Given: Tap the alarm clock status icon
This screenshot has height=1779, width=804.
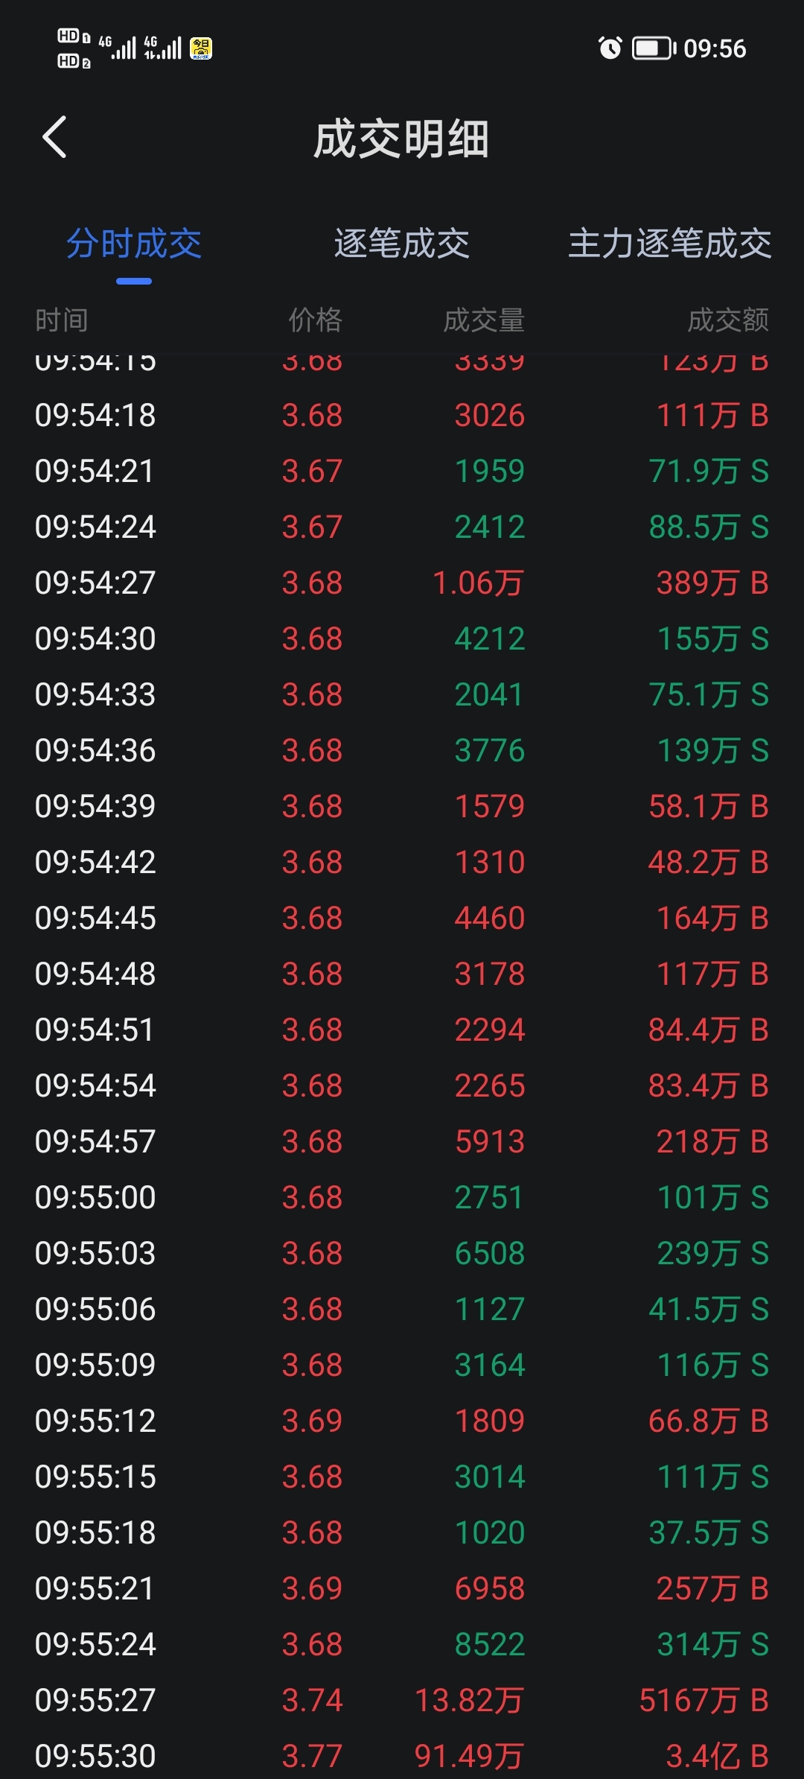Looking at the screenshot, I should tap(610, 48).
